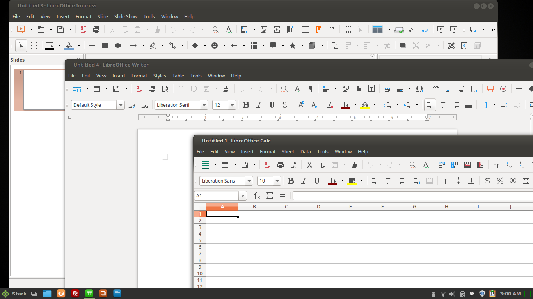Expand Impress symbol shapes dropdown arrow
This screenshot has height=299, width=533.
pos(224,46)
